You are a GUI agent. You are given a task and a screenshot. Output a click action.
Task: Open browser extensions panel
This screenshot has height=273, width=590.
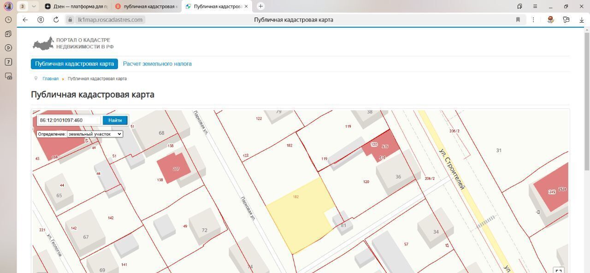pos(566,20)
